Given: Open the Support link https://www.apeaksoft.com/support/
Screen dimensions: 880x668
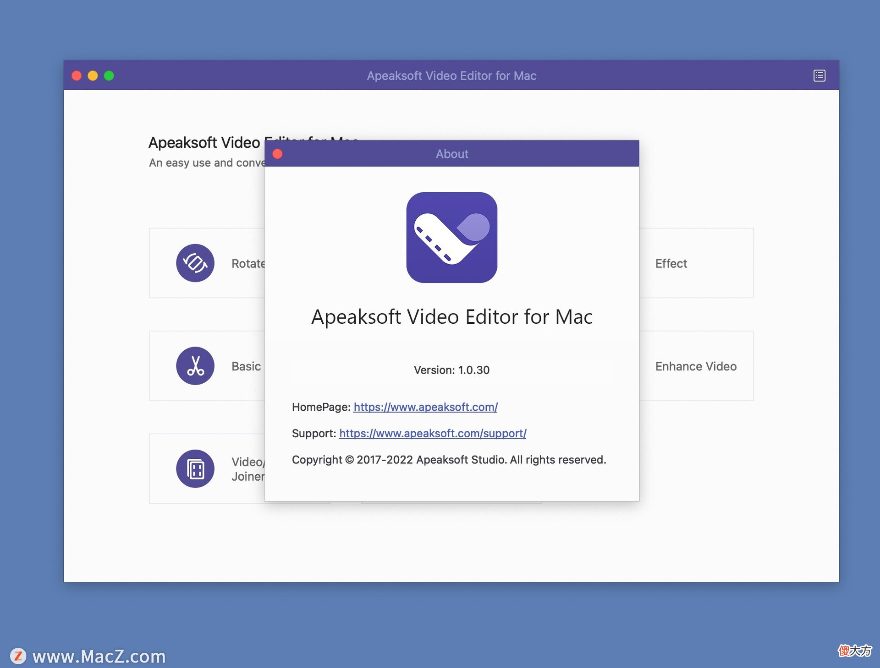Looking at the screenshot, I should (x=433, y=433).
